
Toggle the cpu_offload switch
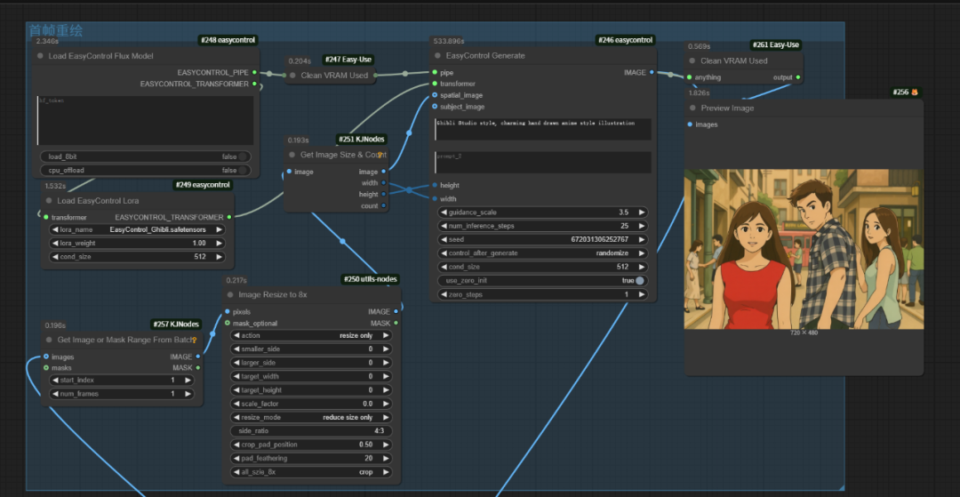click(x=243, y=170)
